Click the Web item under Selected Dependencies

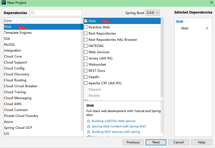click(x=185, y=28)
